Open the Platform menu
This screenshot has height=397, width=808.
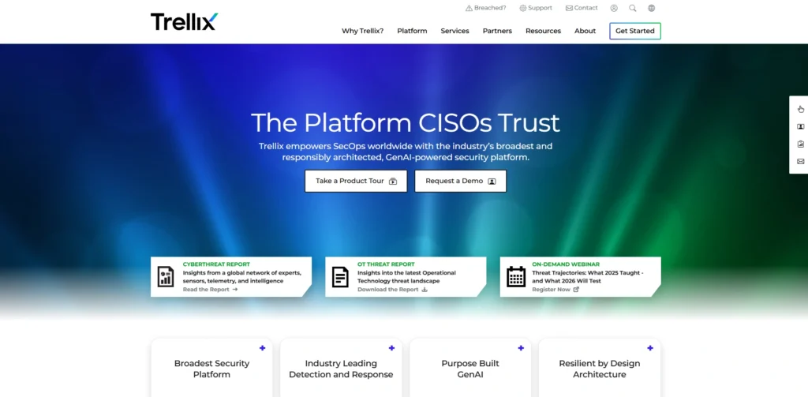tap(412, 31)
